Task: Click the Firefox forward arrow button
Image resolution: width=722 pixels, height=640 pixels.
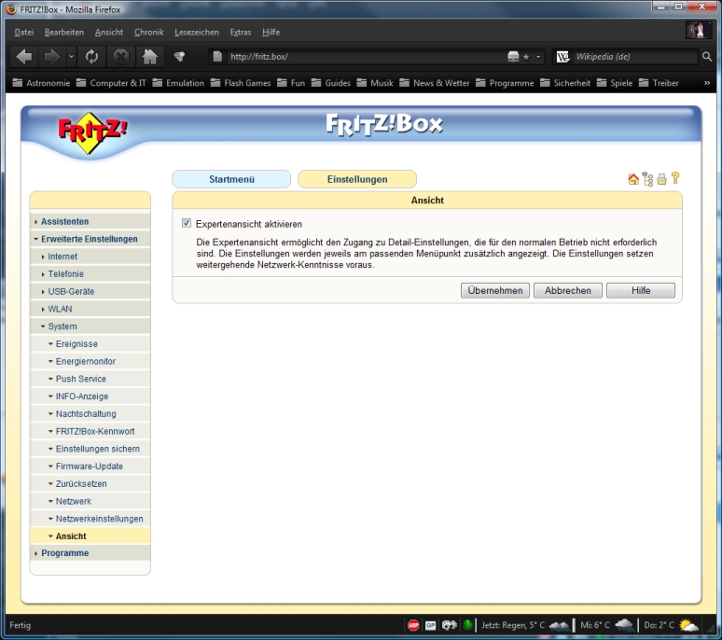Action: tap(51, 57)
